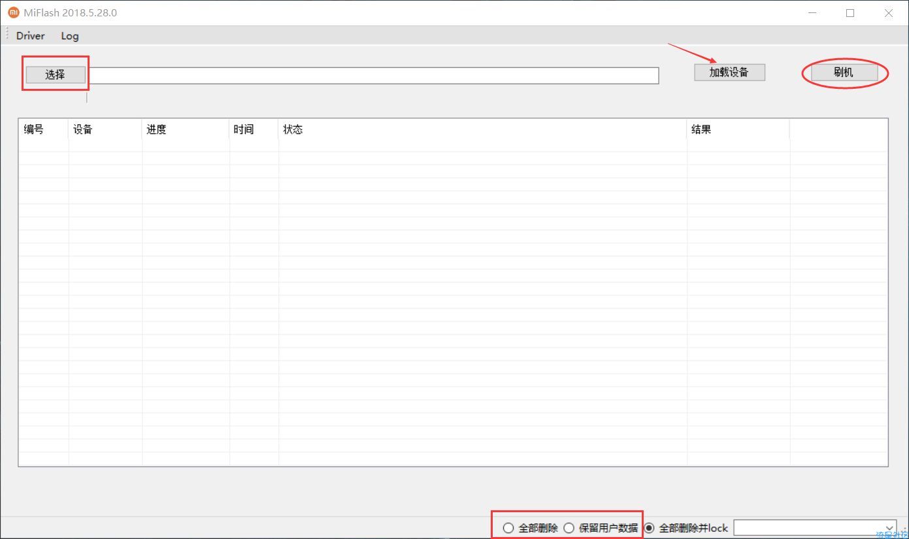Minimize the MiFlash window
Image resolution: width=909 pixels, height=539 pixels.
[812, 12]
